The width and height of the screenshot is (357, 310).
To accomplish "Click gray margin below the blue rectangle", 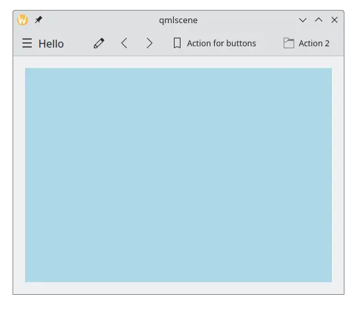I will [x=178, y=288].
